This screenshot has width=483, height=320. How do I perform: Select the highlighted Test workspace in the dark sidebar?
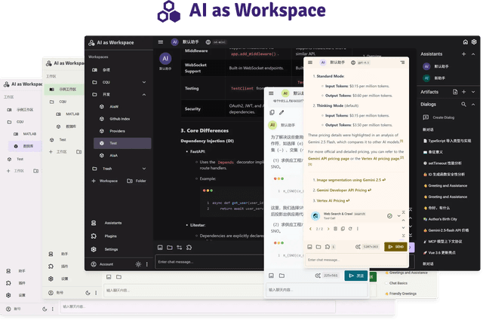click(122, 143)
